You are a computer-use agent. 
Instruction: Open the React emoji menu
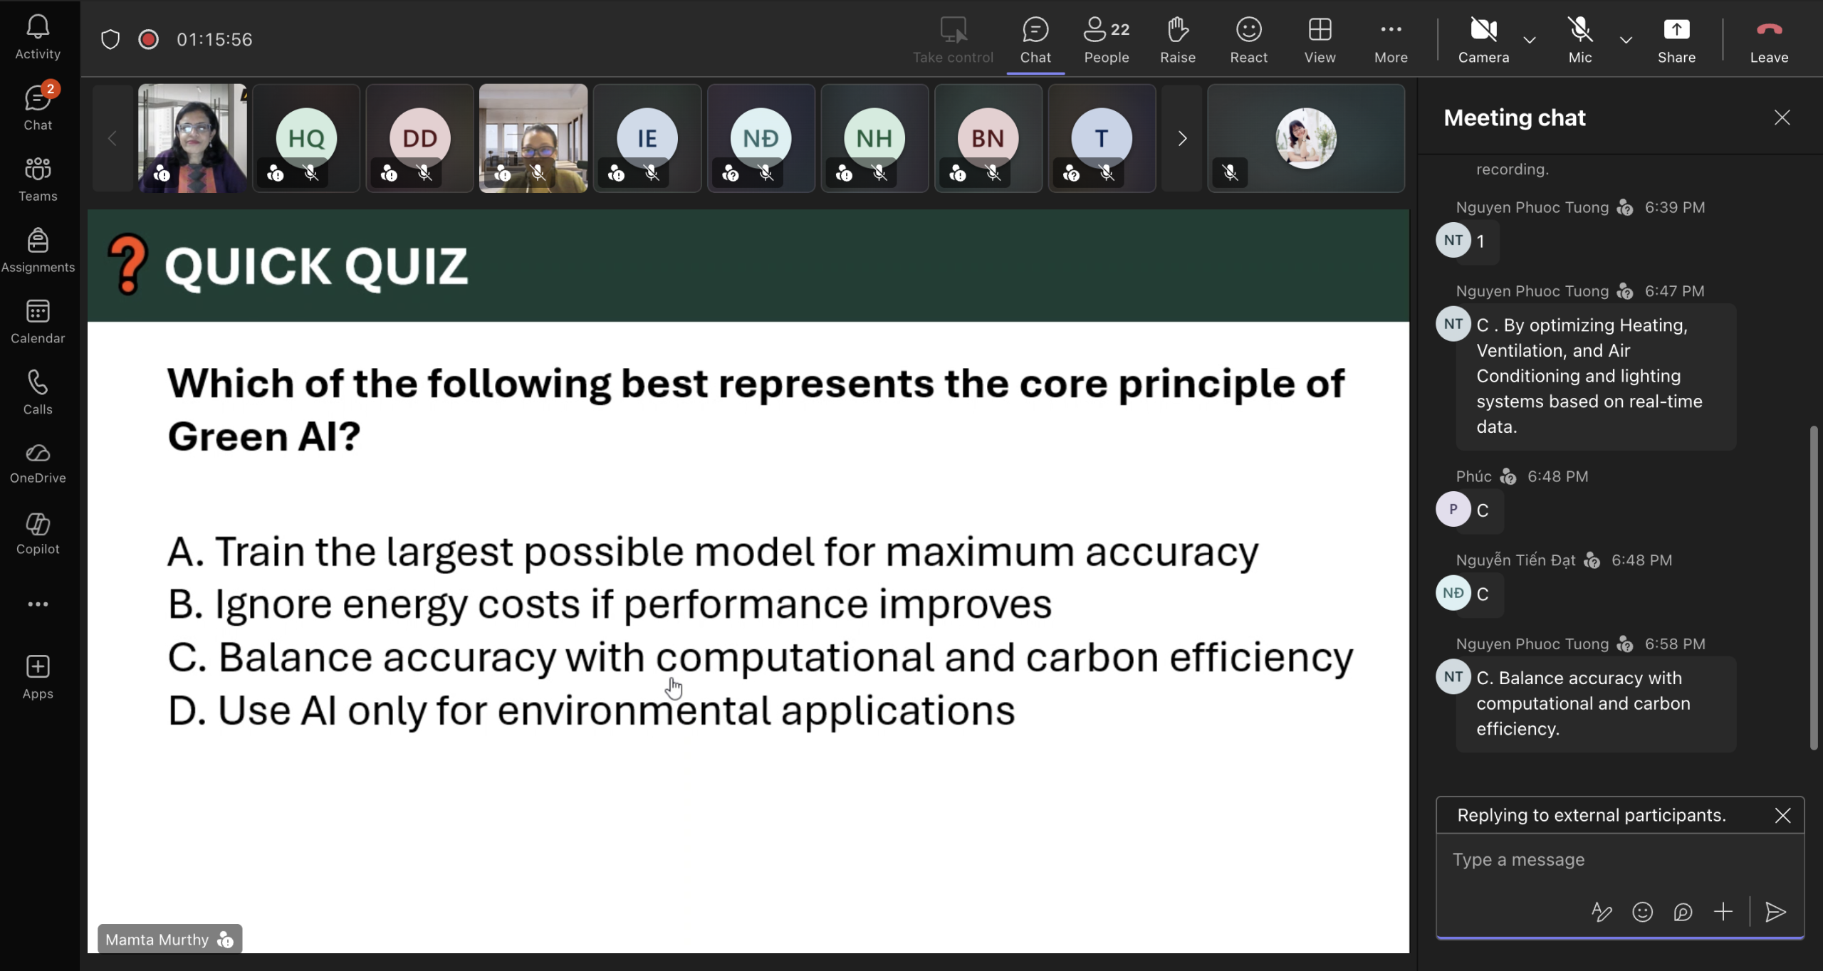point(1248,39)
